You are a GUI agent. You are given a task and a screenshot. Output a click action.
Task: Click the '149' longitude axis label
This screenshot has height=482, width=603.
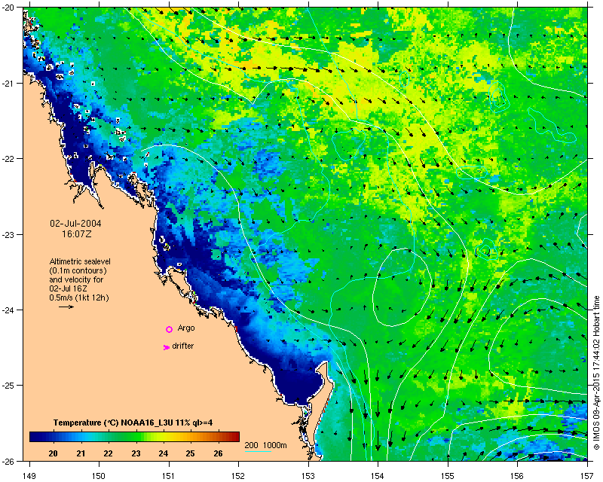[x=29, y=476]
